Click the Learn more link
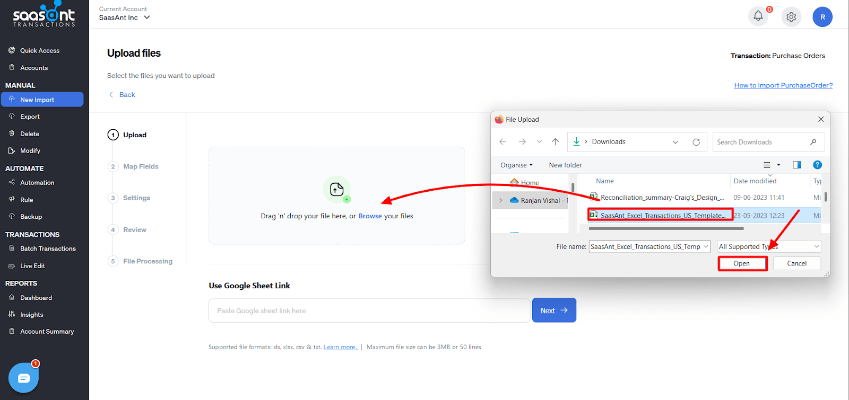The image size is (849, 400). click(x=341, y=347)
